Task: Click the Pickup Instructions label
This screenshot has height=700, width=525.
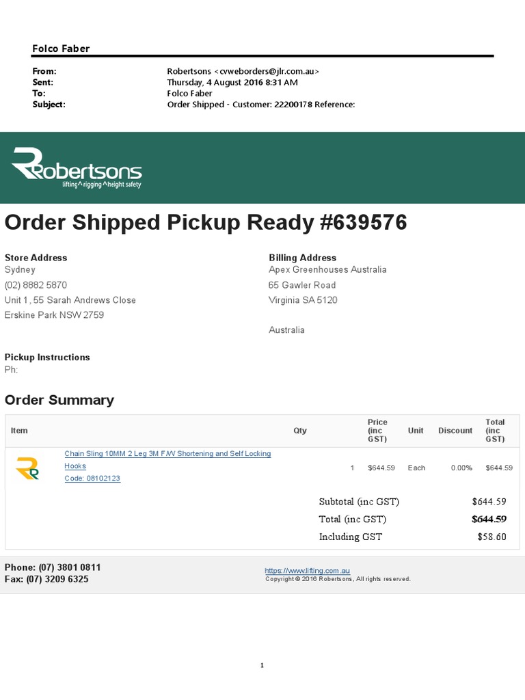Action: coord(47,357)
